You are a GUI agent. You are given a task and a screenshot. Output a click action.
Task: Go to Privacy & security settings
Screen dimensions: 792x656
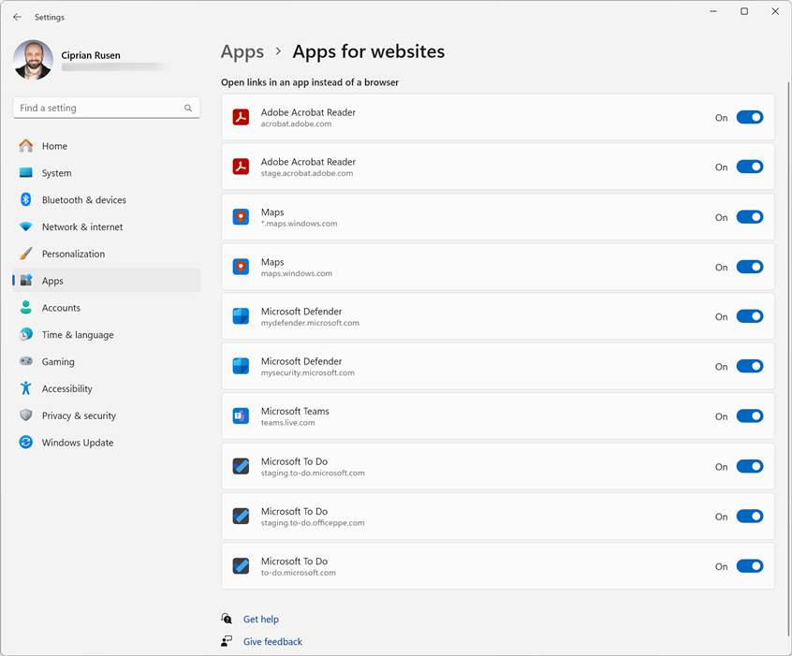(79, 415)
